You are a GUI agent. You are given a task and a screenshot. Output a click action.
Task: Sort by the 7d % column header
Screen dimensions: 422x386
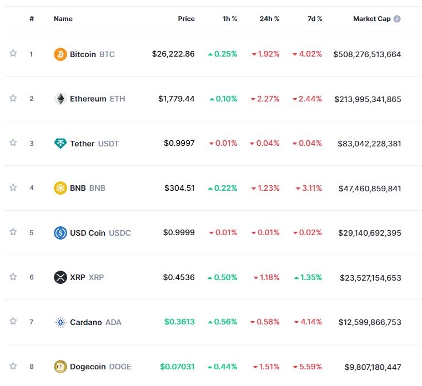314,19
